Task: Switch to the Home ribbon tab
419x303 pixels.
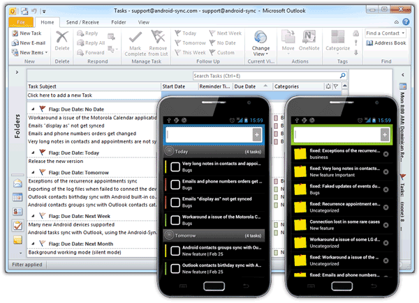Action: point(47,22)
